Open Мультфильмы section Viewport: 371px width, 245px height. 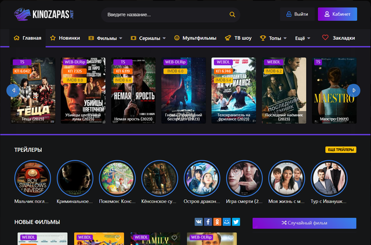click(195, 38)
